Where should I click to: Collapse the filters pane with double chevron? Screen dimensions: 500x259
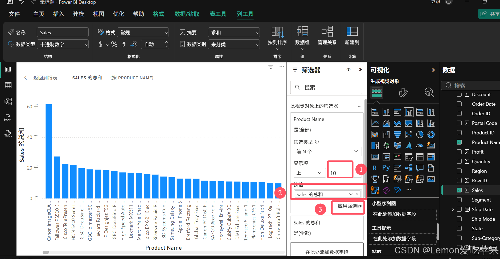point(360,70)
